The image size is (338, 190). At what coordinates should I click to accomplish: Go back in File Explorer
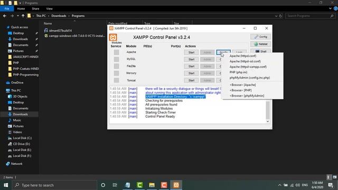tap(5, 16)
